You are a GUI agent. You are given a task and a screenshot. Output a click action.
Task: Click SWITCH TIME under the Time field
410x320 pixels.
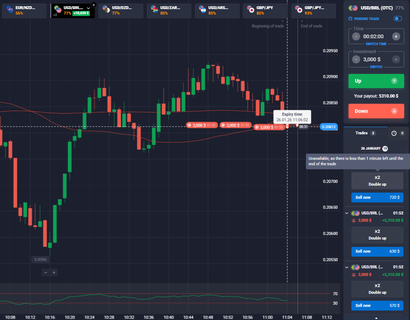[376, 44]
